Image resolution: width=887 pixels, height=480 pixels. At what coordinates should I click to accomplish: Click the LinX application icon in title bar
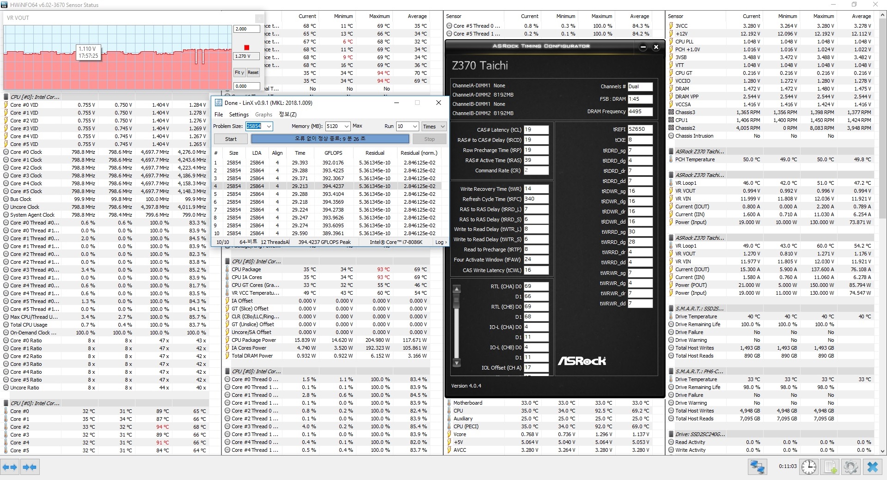coord(219,103)
